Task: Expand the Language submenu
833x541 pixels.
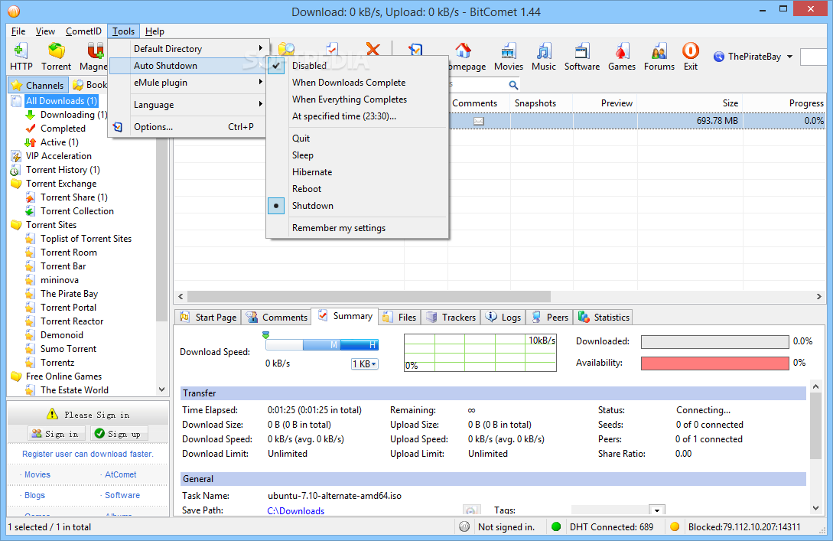Action: click(187, 105)
